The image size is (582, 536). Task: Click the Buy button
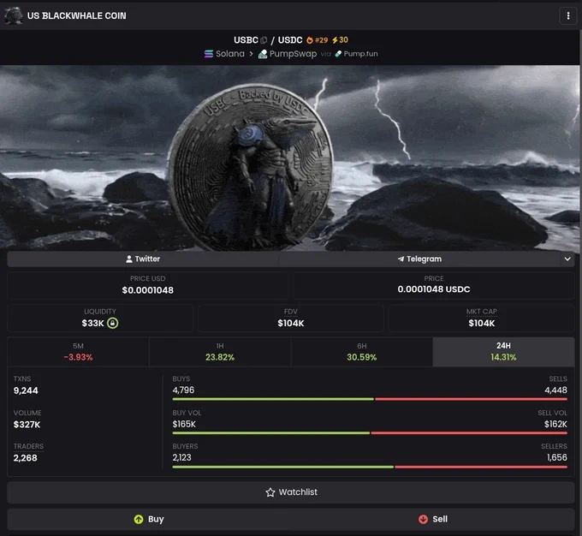tap(148, 519)
